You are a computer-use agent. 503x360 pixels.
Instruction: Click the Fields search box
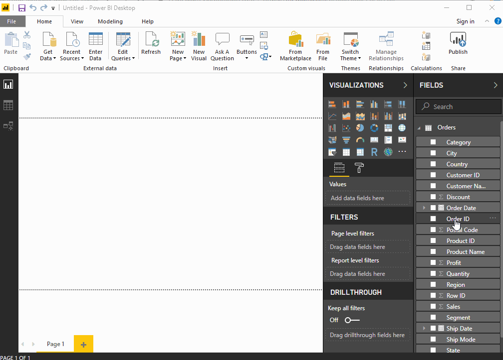(x=459, y=107)
